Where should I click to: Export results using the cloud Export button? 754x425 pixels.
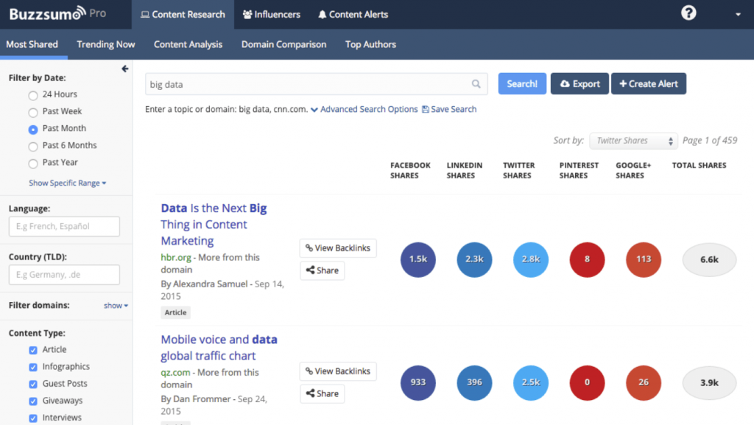(579, 84)
